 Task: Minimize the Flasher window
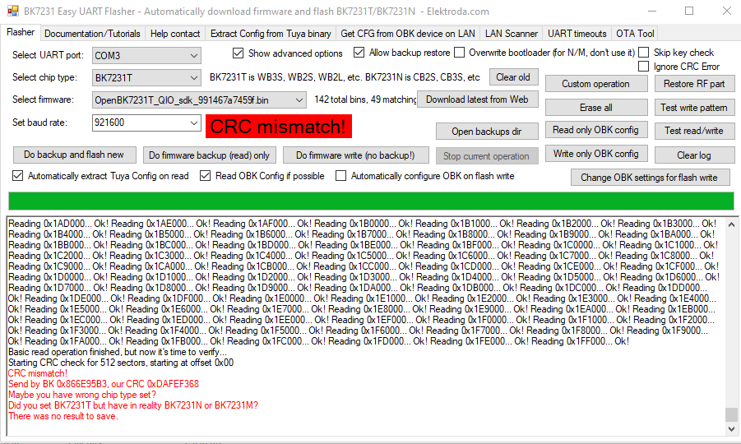652,11
